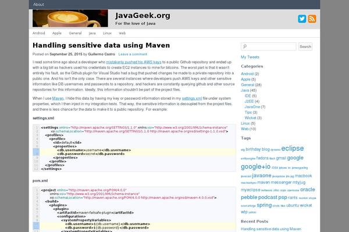Image resolution: width=349 pixels, height=232 pixels.
Task: Select the javaone tag
Action: (x=262, y=176)
